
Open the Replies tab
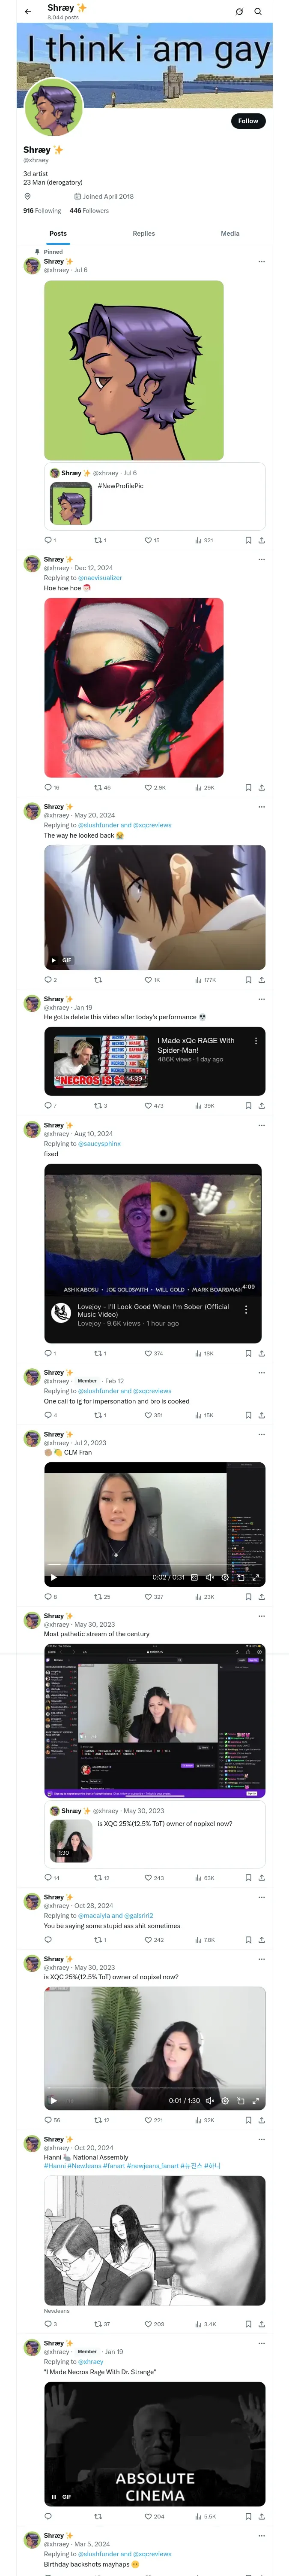click(143, 233)
